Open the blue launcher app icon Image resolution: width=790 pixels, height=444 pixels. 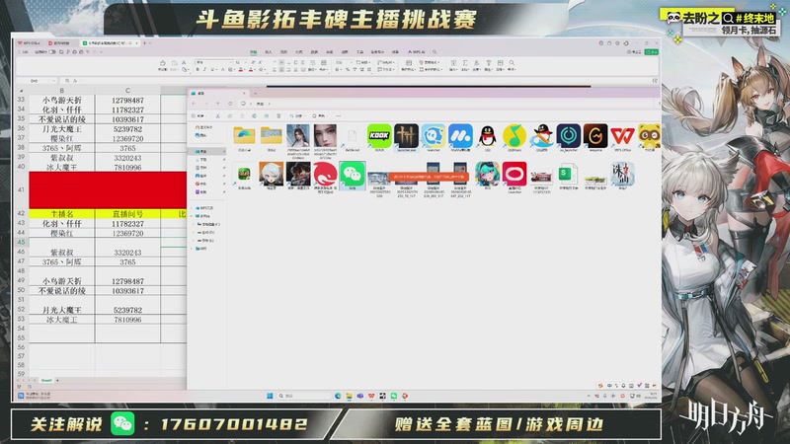(x=432, y=136)
